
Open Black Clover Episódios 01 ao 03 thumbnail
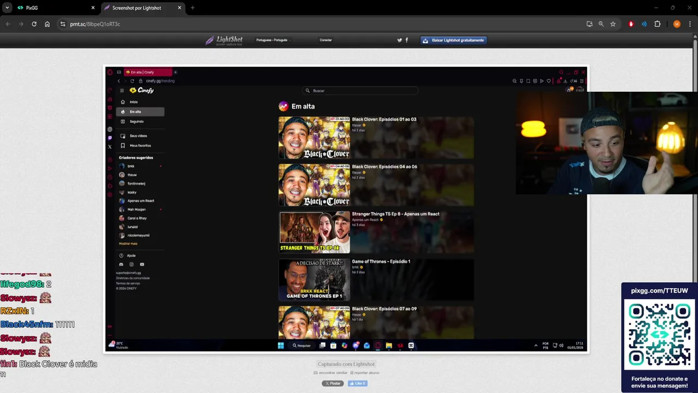tap(314, 138)
